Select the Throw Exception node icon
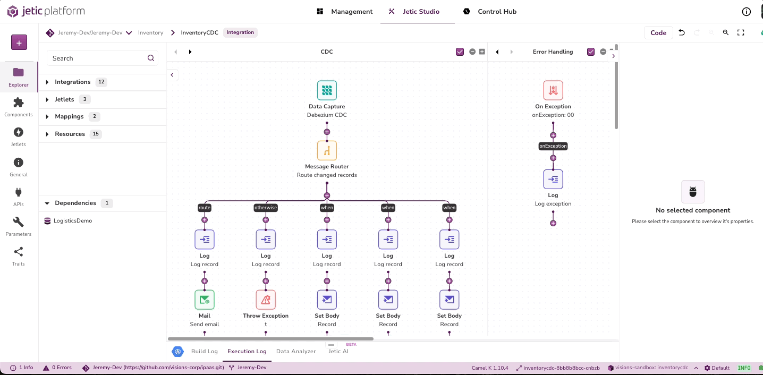 coord(266,300)
